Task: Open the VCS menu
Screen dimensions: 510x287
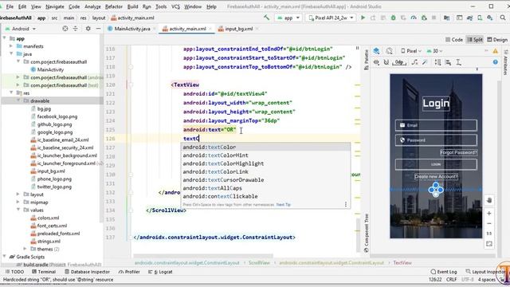Action: coord(175,6)
